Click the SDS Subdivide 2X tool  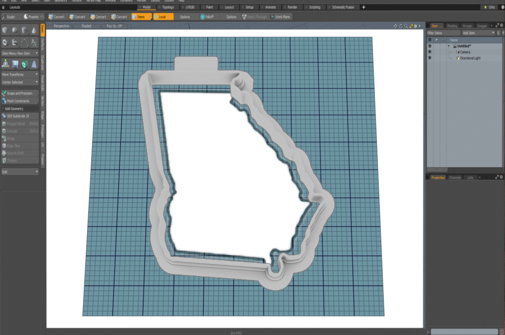(x=20, y=116)
